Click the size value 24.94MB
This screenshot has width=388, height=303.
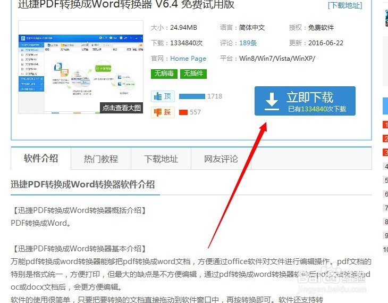(x=183, y=28)
